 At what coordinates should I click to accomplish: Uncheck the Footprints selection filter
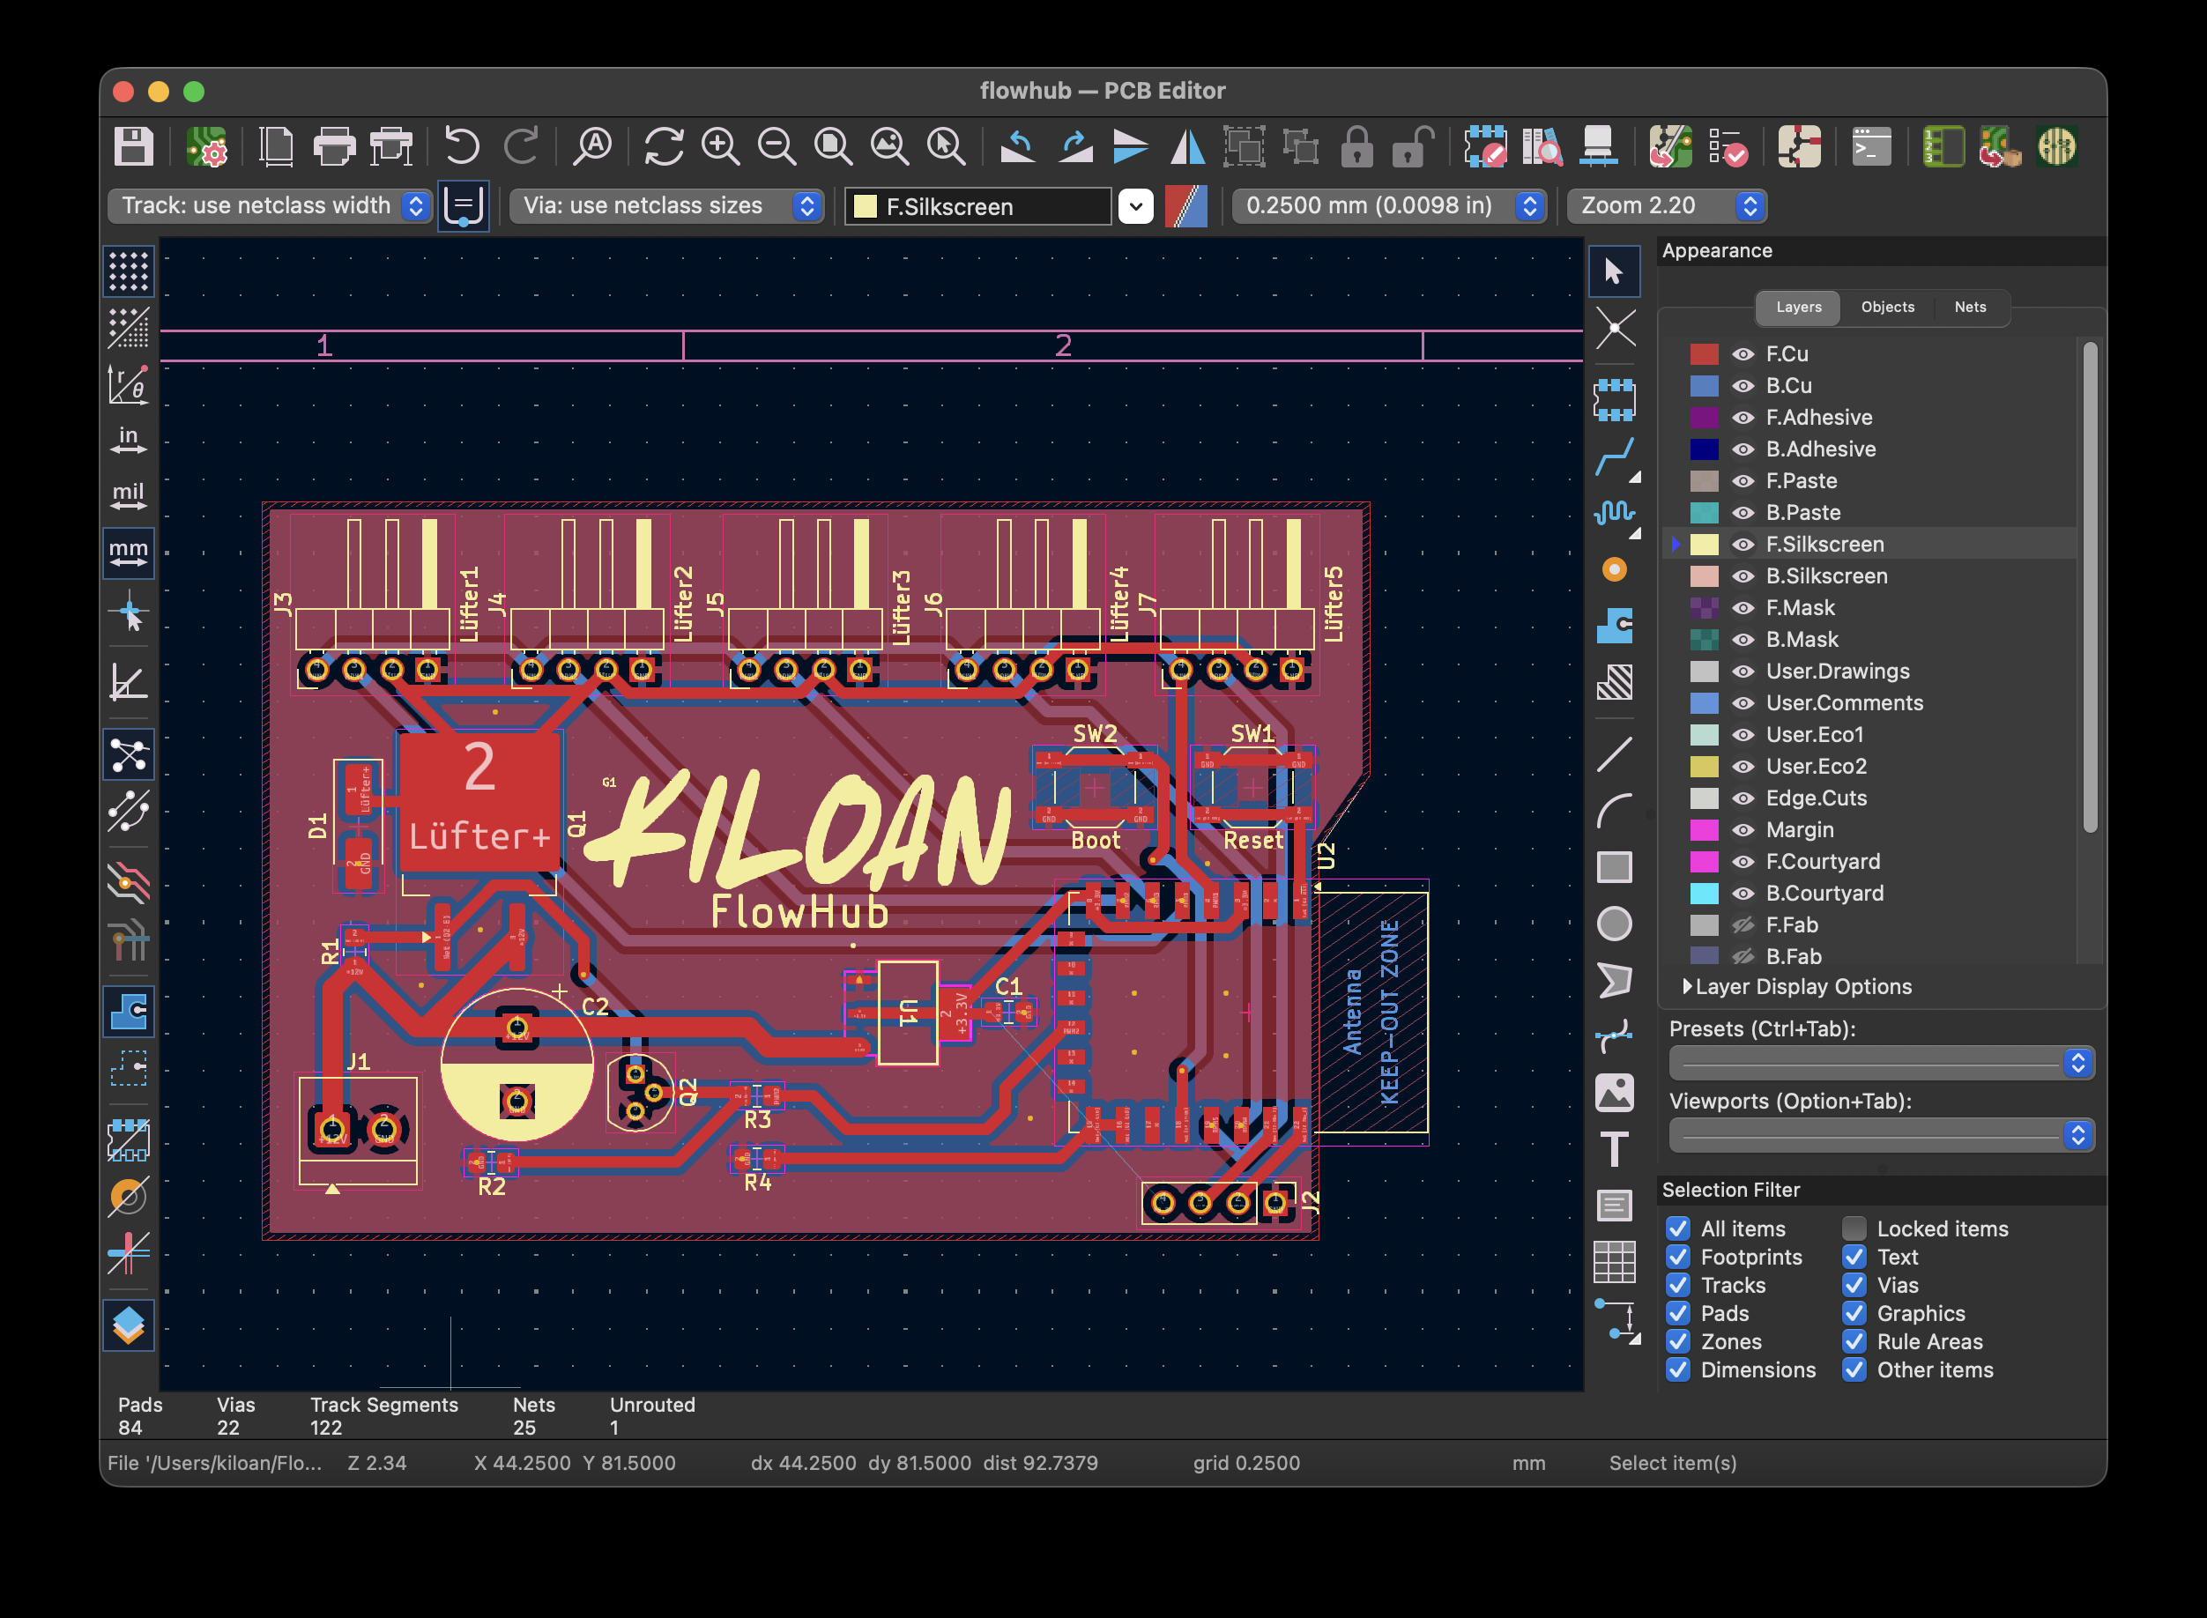point(1678,1257)
